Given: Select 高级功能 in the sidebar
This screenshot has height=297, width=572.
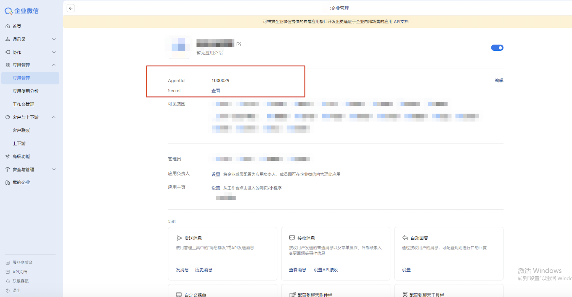Looking at the screenshot, I should click(21, 156).
